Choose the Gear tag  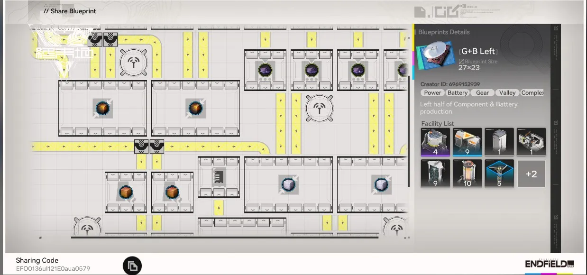pyautogui.click(x=482, y=93)
